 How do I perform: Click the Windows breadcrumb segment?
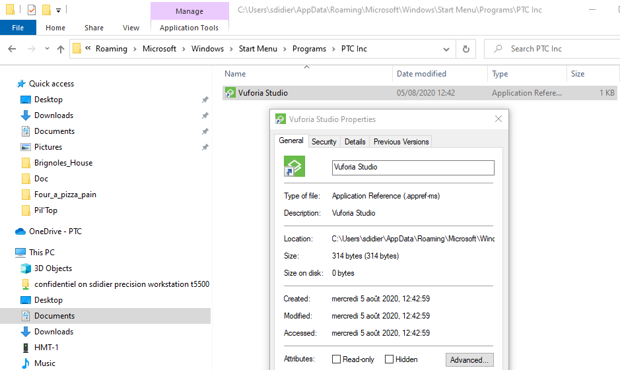(x=207, y=49)
